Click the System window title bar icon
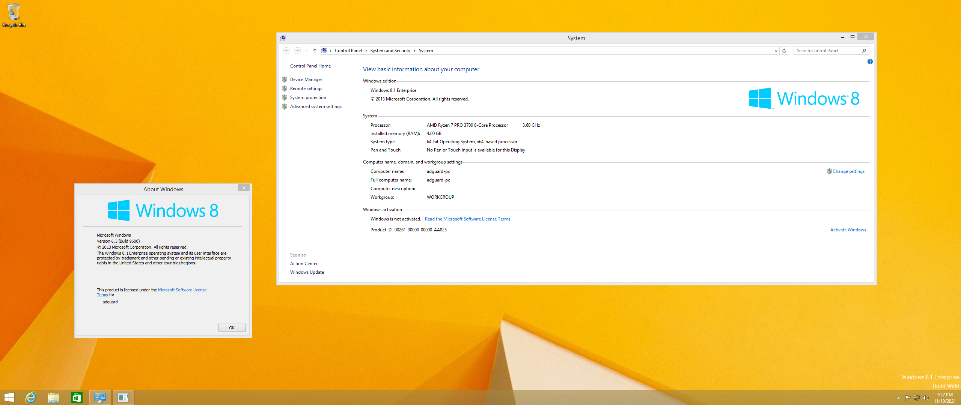 coord(283,38)
